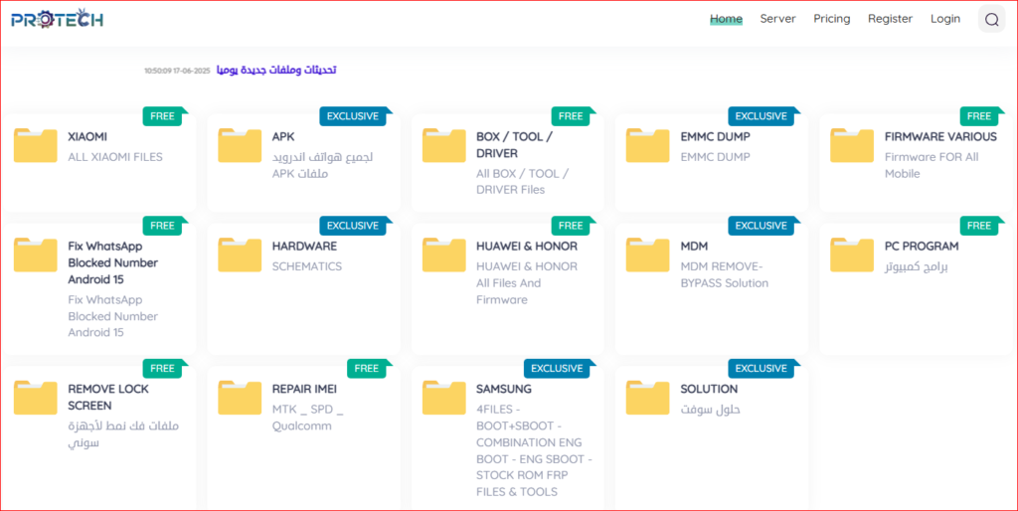Click the EMMC DUMP title link
Viewport: 1018px width, 511px height.
pyautogui.click(x=716, y=137)
